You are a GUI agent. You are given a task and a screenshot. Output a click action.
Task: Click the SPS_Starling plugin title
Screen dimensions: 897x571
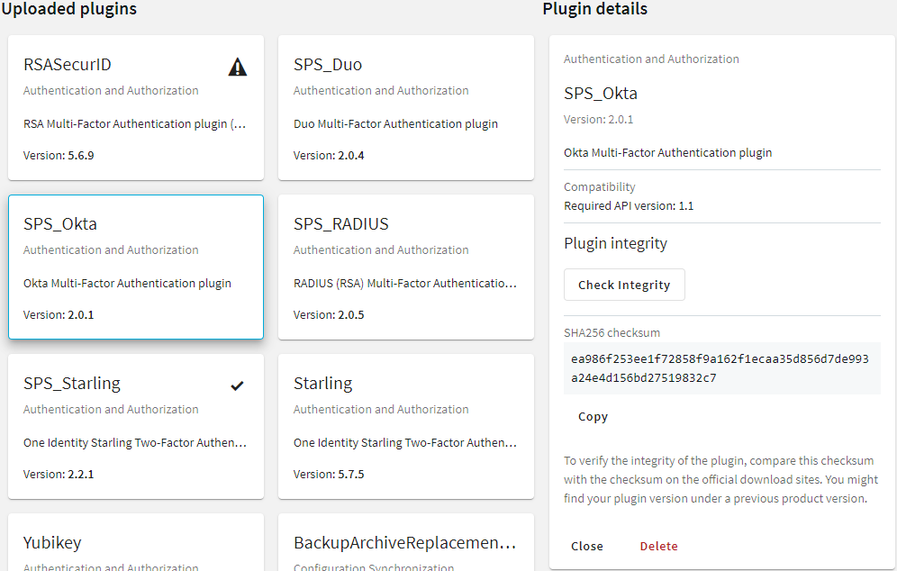tap(72, 384)
